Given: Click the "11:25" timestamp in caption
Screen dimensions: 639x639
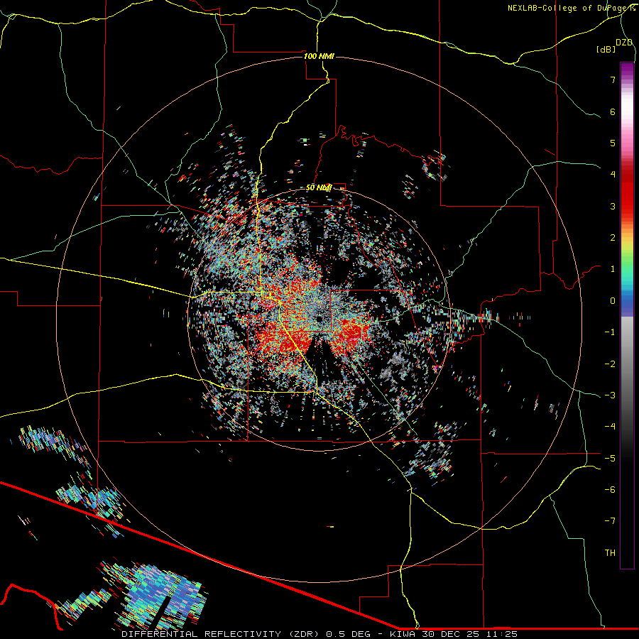Looking at the screenshot, I should tap(502, 634).
